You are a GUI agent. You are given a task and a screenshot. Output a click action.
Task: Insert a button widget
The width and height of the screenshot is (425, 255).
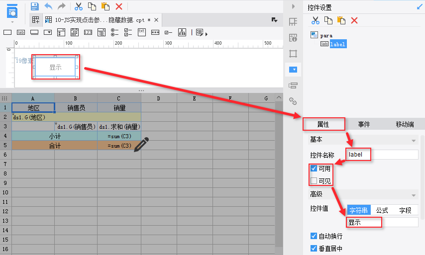[x=34, y=32]
